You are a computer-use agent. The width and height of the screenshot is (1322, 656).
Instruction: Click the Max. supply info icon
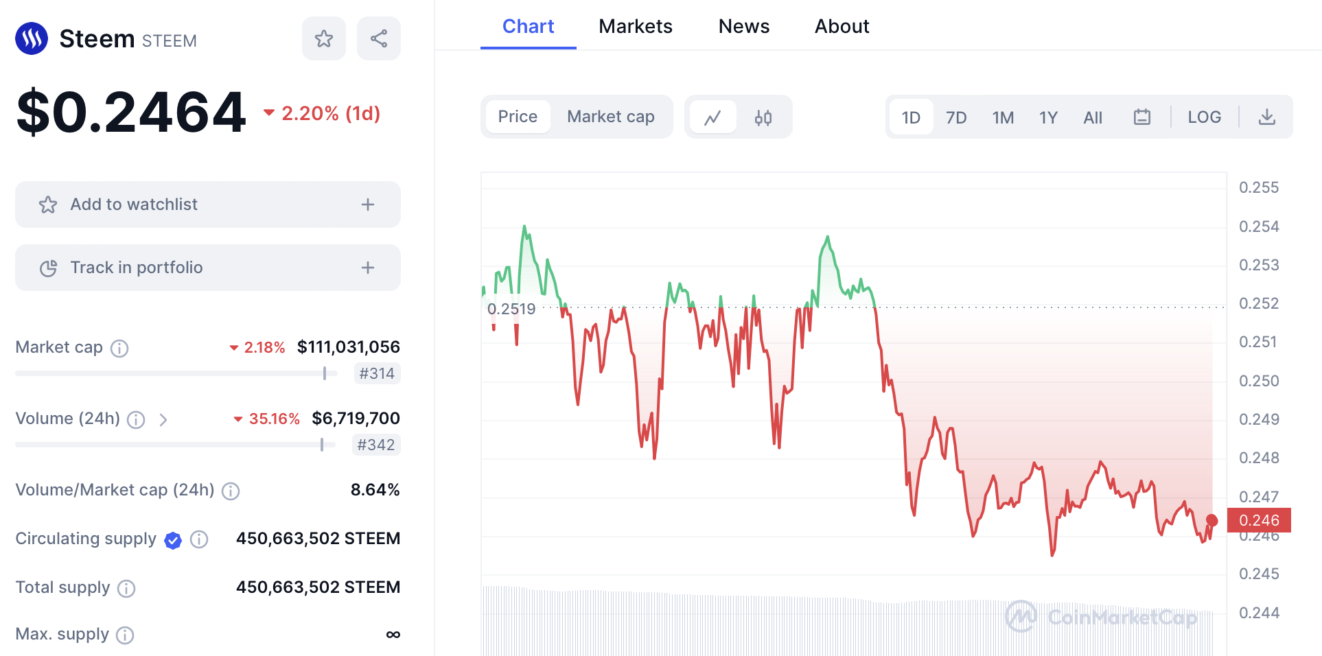(125, 635)
